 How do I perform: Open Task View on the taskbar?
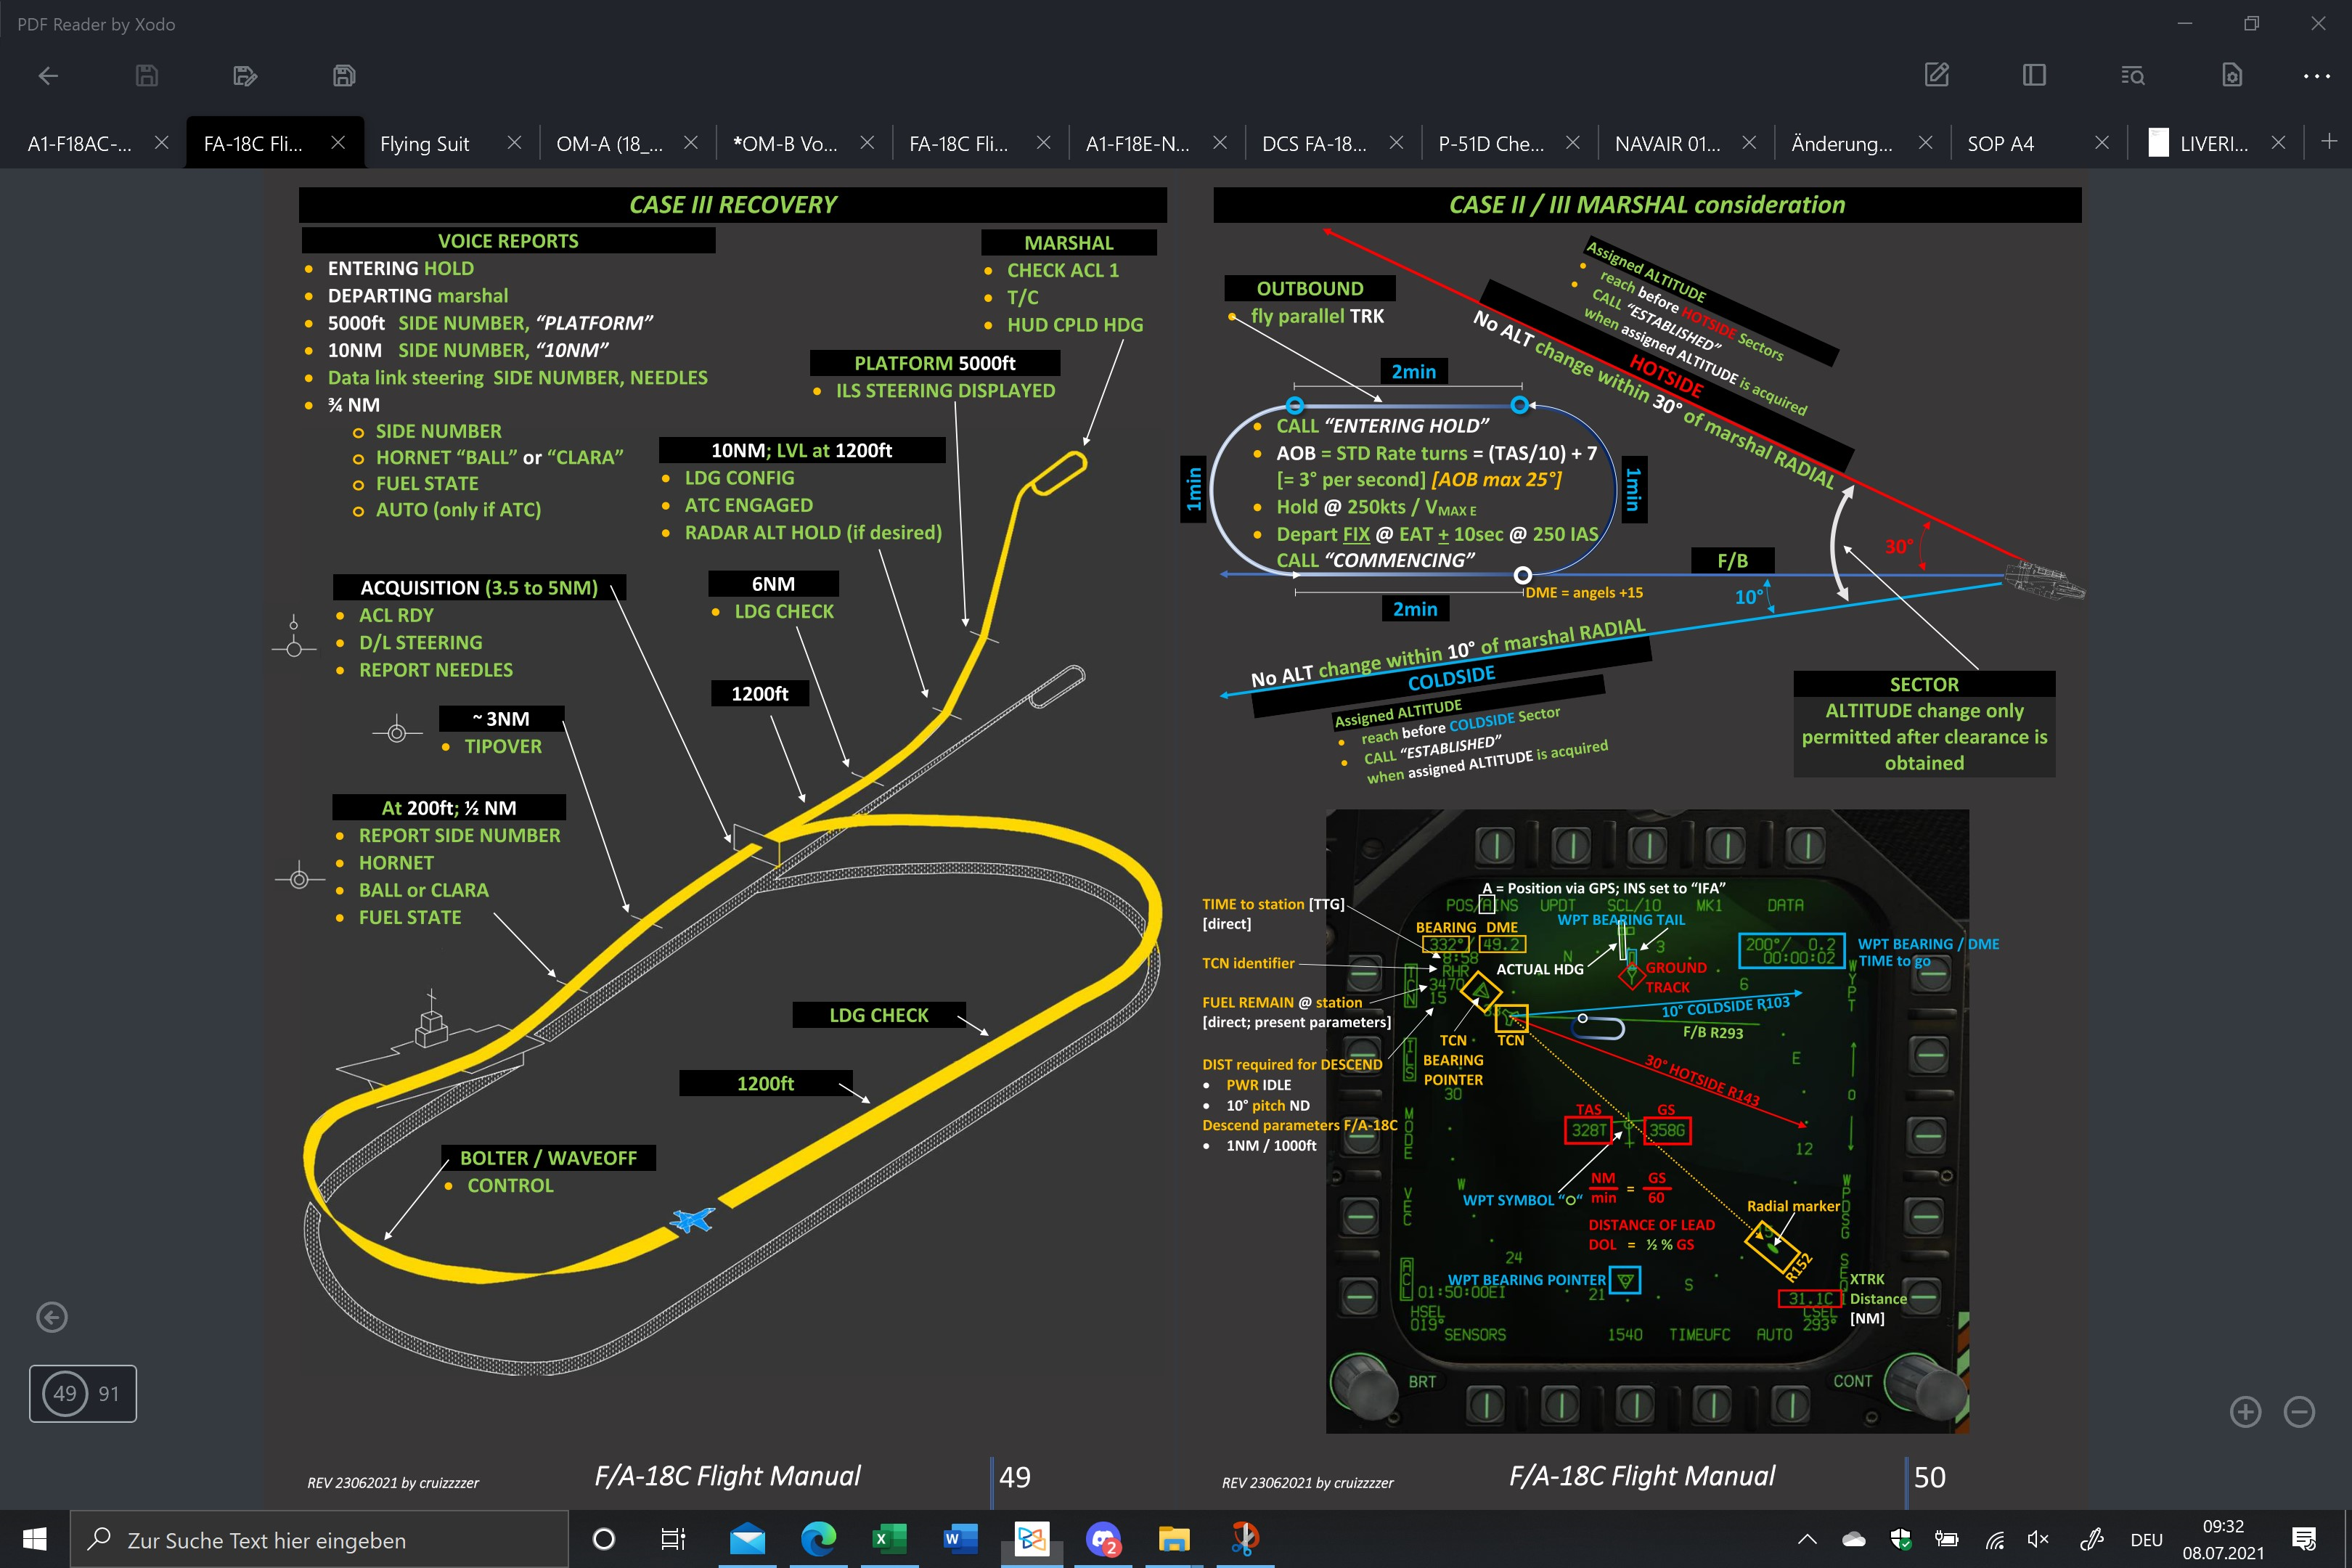coord(674,1539)
